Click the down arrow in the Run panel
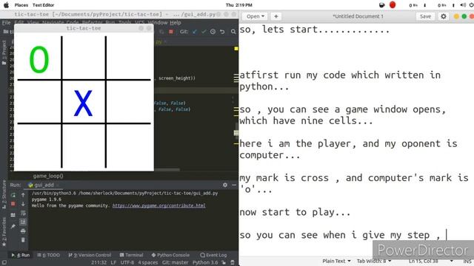This screenshot has height=266, width=474. pos(23,204)
